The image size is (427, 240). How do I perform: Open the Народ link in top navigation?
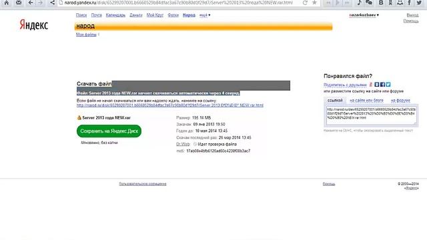coord(189,15)
